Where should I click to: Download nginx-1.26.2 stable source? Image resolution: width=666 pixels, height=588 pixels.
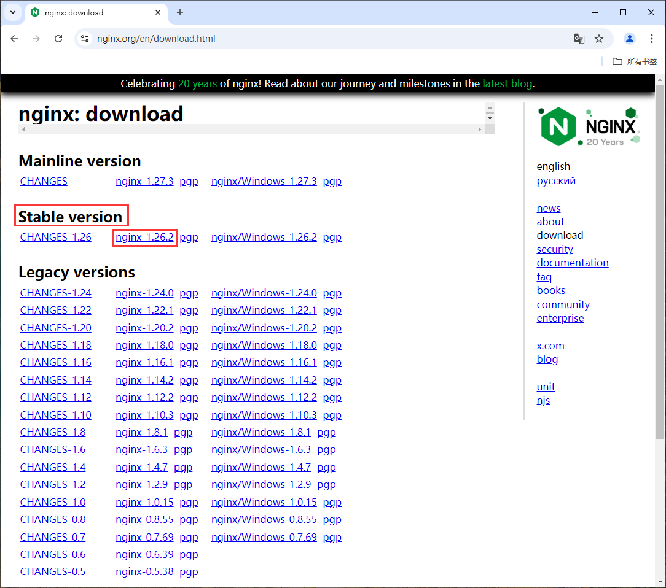point(144,237)
